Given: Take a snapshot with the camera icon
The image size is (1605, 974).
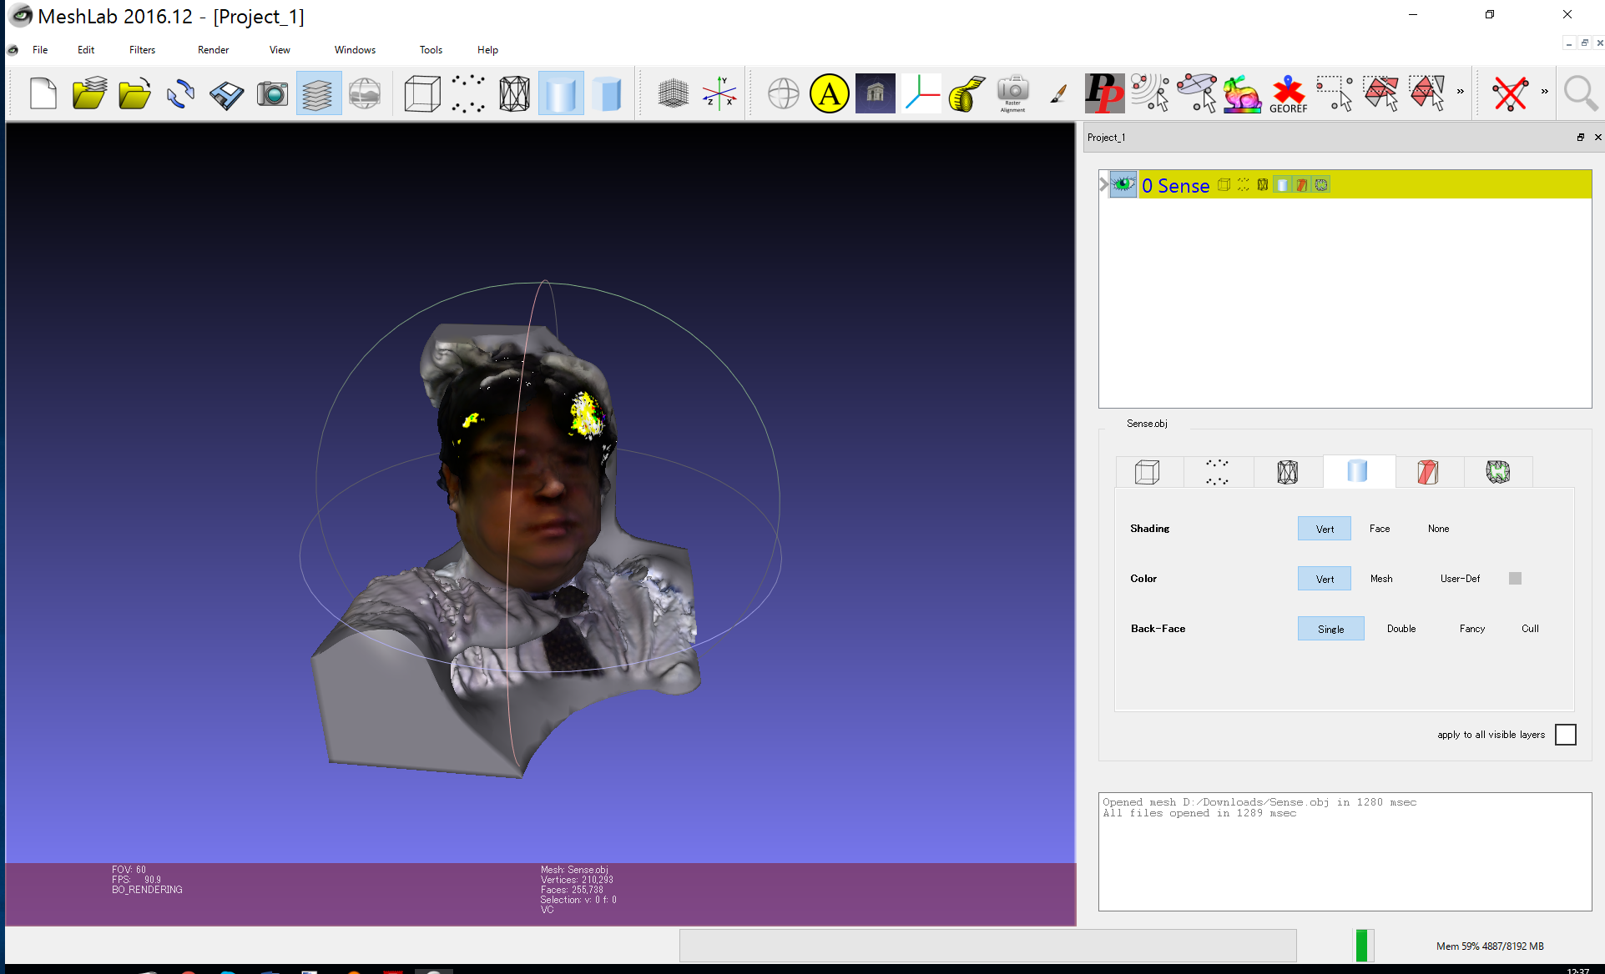Looking at the screenshot, I should point(272,93).
